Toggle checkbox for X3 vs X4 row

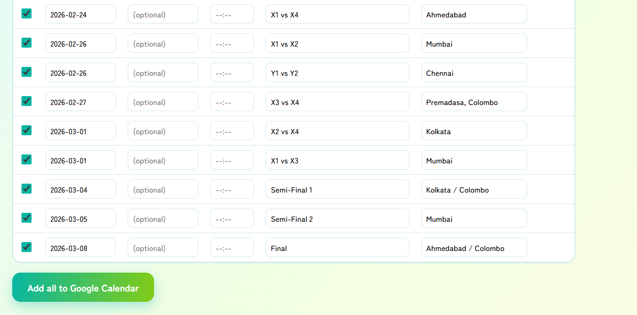point(26,101)
